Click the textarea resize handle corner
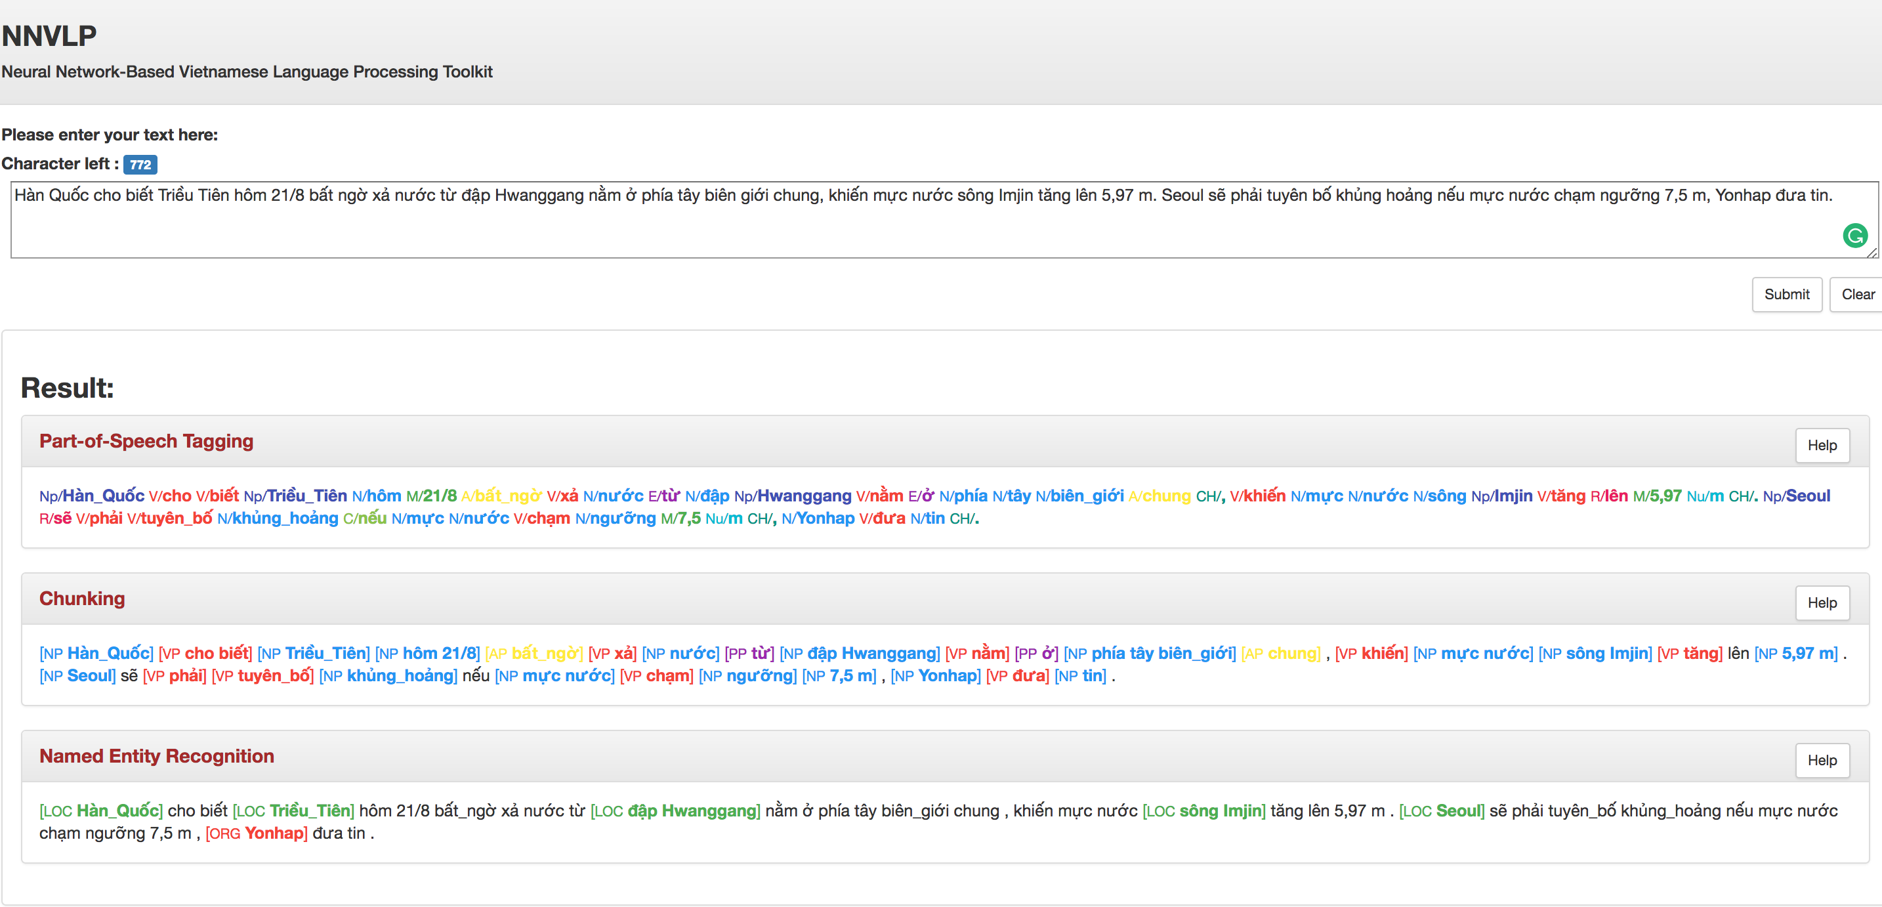 point(1873,253)
